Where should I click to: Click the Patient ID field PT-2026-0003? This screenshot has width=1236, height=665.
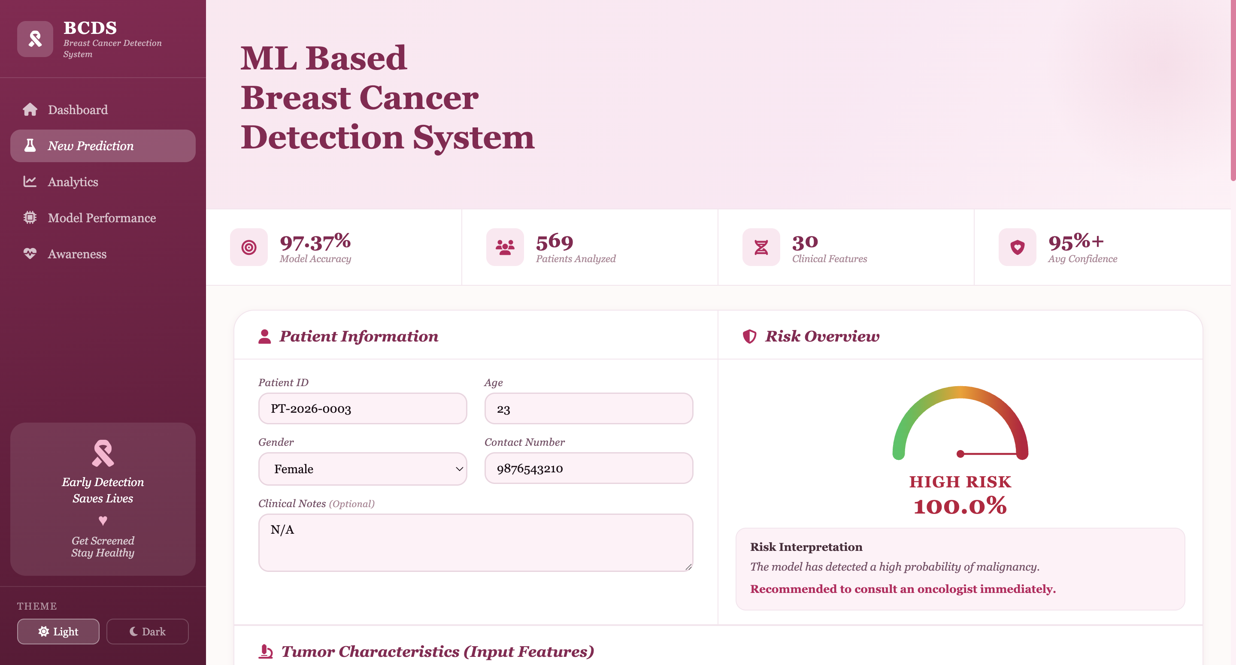tap(362, 408)
